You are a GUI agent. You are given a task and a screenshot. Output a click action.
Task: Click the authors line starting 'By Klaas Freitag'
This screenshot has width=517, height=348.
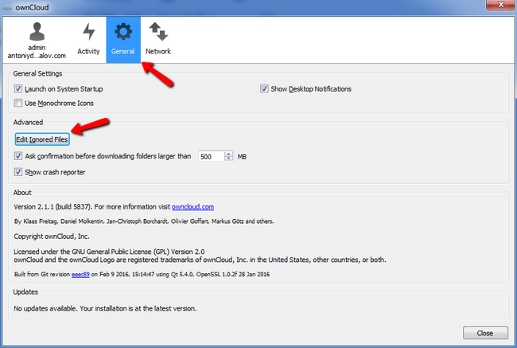pos(144,221)
